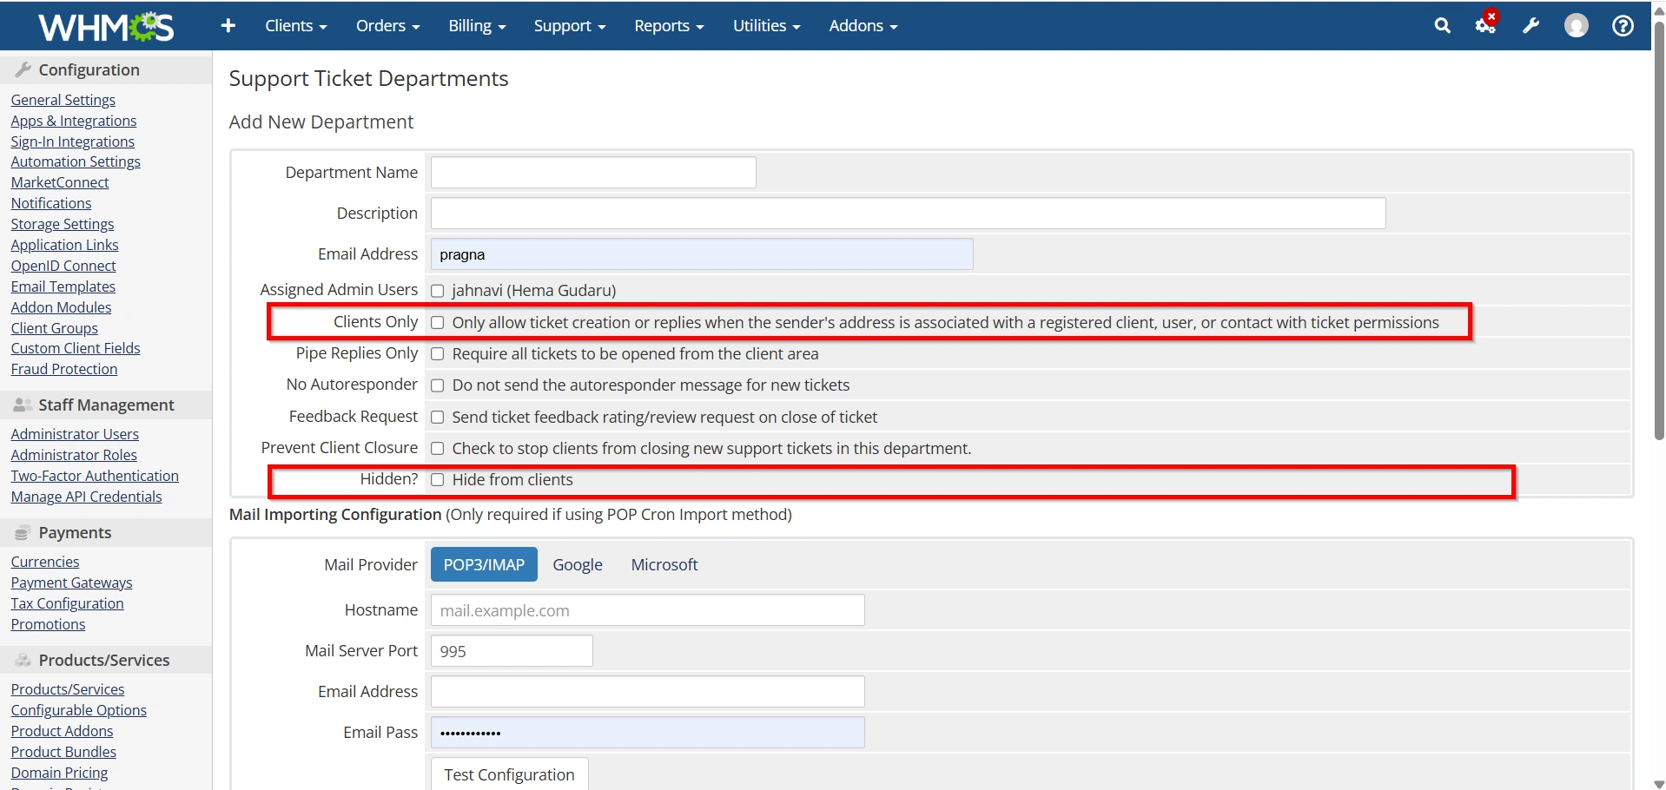Viewport: 1666px width, 790px height.
Task: Open Apps & Integrations link
Action: (x=74, y=121)
